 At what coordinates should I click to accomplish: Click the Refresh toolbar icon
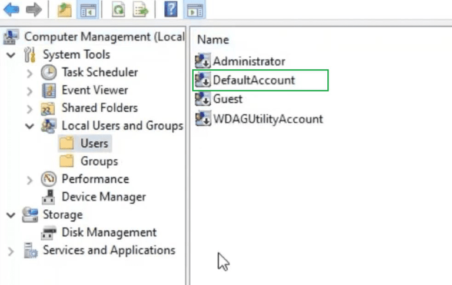point(118,9)
